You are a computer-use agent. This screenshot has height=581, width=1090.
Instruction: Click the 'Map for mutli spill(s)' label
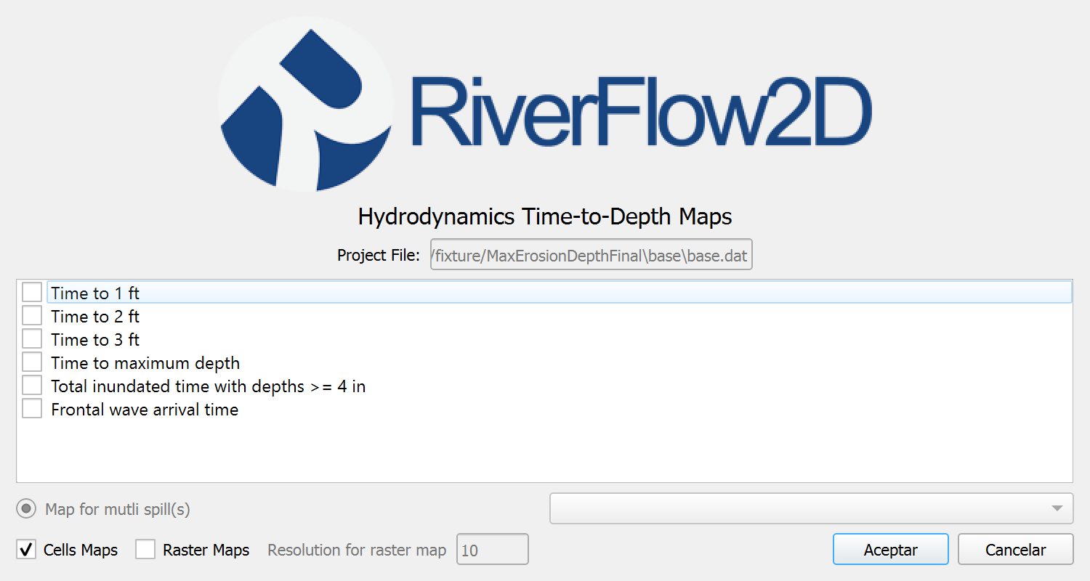tap(118, 510)
